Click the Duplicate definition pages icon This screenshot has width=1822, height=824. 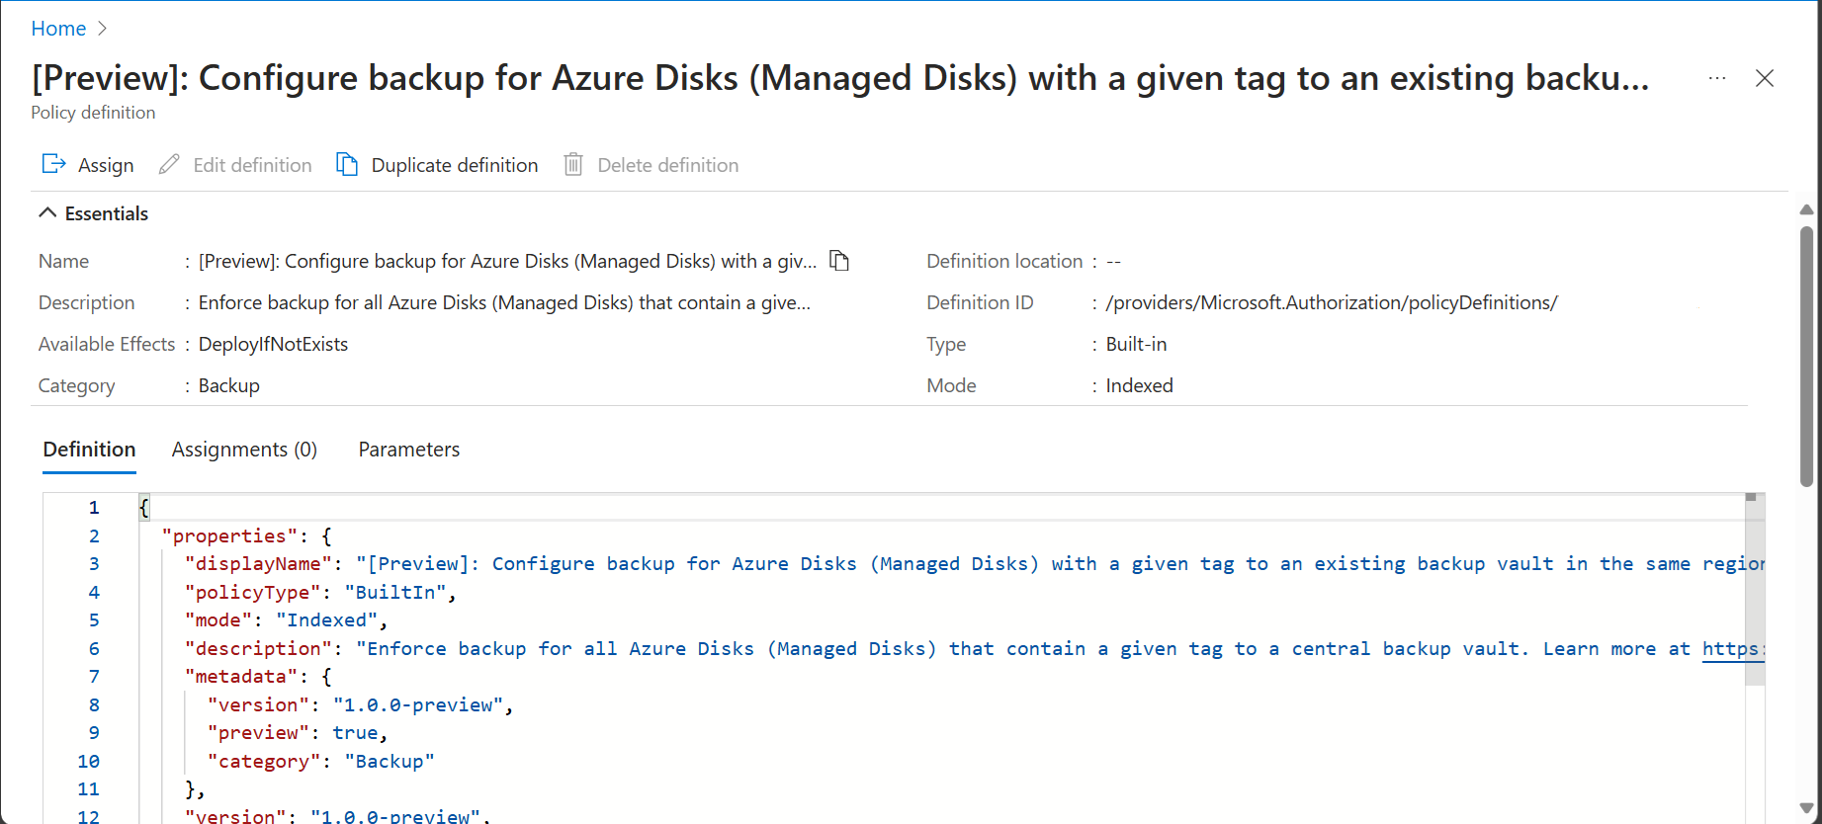(x=347, y=164)
